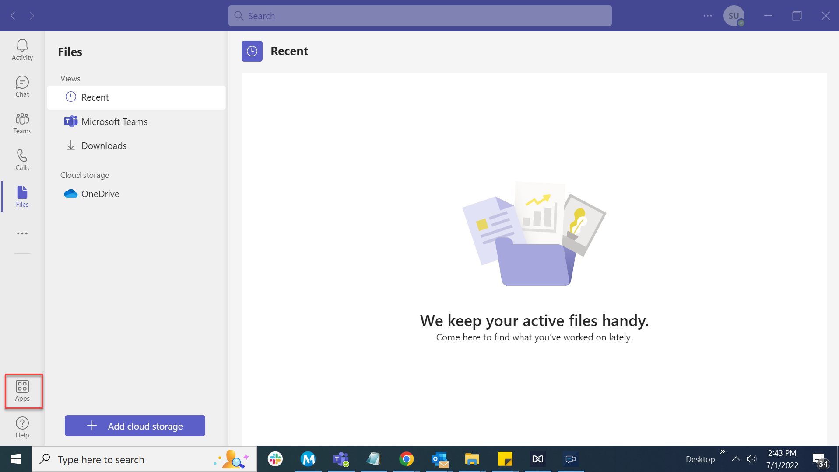Go to the Teams section
The width and height of the screenshot is (839, 472).
22,123
